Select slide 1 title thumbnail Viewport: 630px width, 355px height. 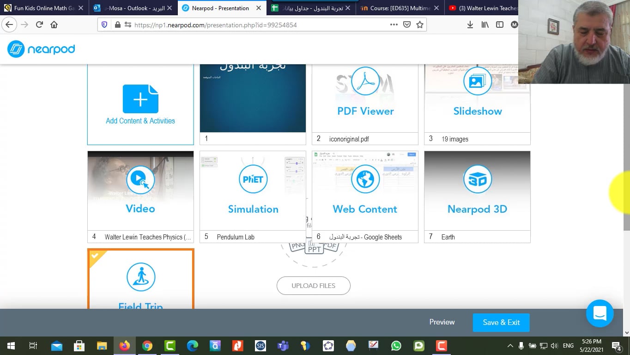point(253,98)
